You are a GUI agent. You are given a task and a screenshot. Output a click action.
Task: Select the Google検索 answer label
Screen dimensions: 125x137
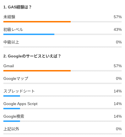pos(14,117)
